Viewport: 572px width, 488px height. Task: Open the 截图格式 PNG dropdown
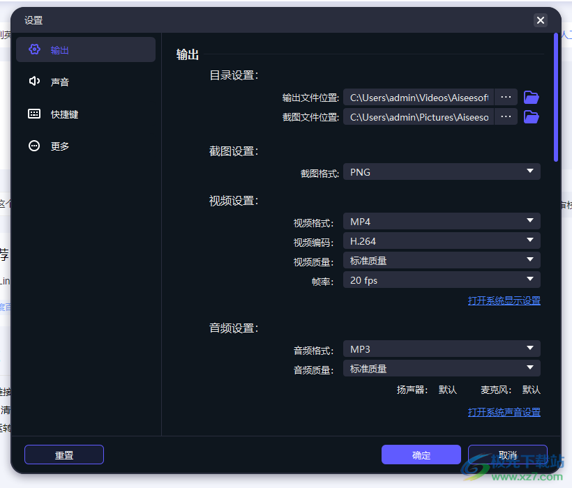[441, 171]
